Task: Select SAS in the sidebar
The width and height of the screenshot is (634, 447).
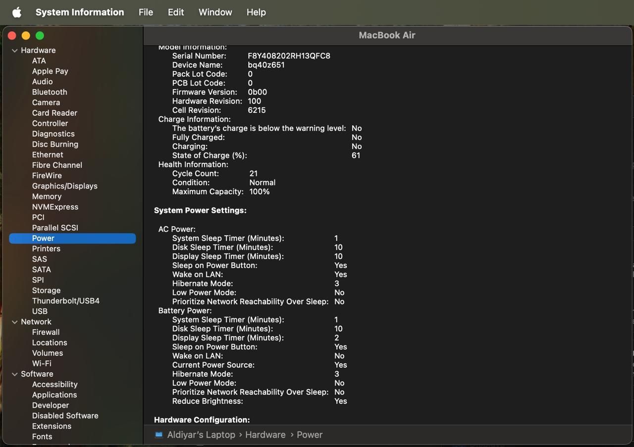Action: (x=40, y=259)
